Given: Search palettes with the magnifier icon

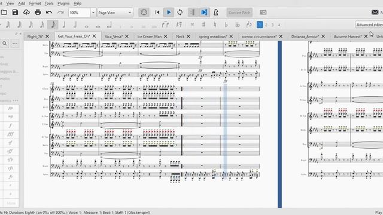Looking at the screenshot, I should [4, 44].
